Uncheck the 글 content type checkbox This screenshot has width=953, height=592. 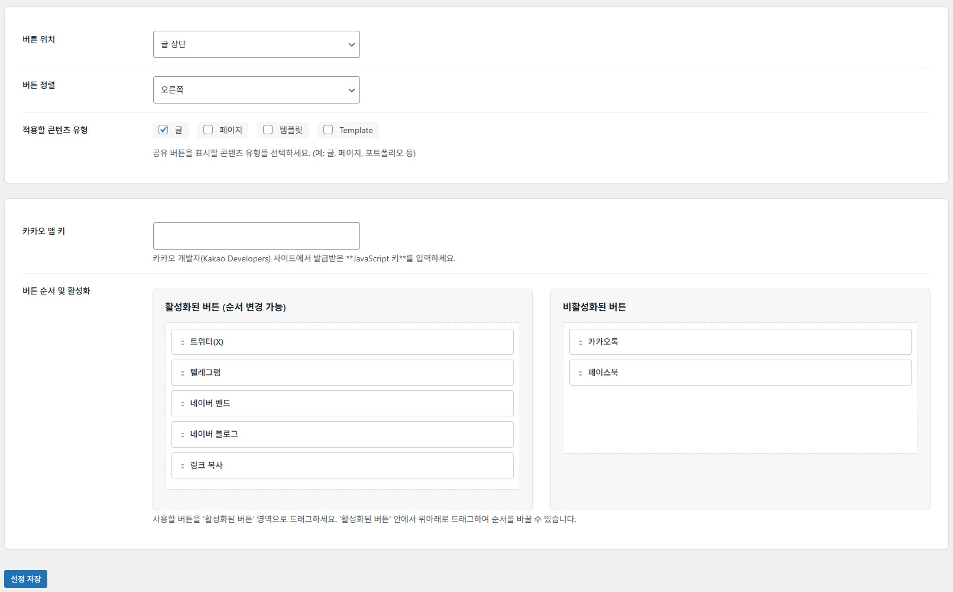(164, 130)
